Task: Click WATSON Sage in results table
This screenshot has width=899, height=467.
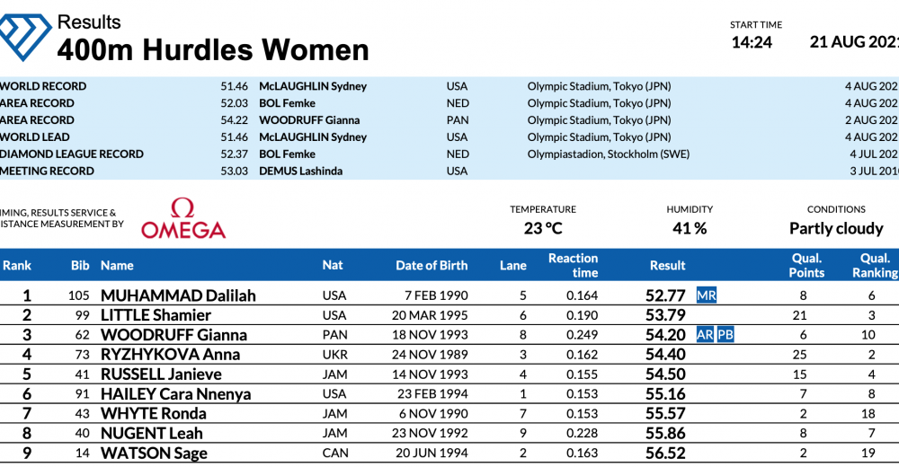Action: [x=154, y=454]
